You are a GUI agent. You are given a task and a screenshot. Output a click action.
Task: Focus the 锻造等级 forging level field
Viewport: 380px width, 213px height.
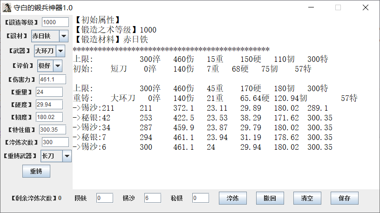click(55, 22)
